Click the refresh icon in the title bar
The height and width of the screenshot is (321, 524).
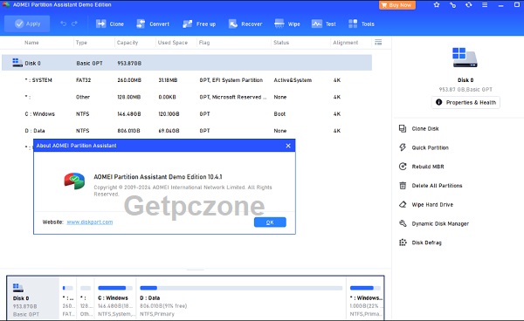[468, 5]
